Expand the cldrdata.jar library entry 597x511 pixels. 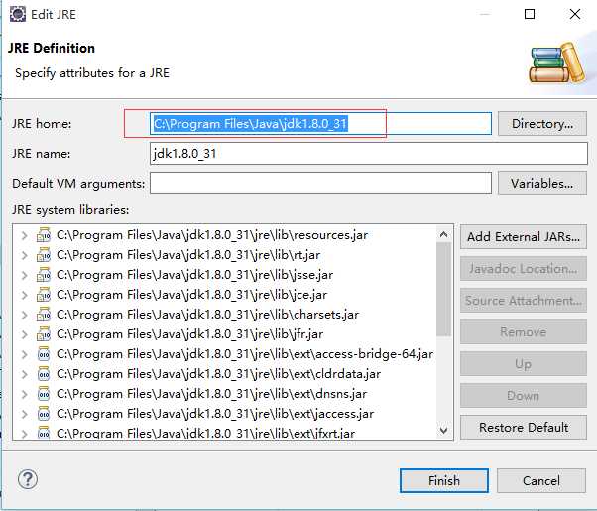(25, 374)
